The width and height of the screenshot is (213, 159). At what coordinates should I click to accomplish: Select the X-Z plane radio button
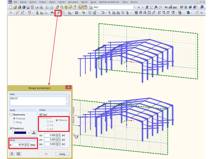[x=48, y=129]
